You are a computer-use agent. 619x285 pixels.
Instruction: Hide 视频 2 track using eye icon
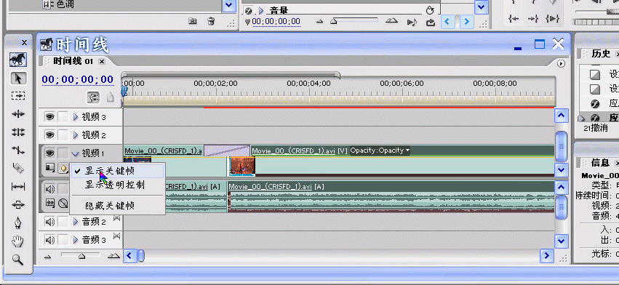49,135
